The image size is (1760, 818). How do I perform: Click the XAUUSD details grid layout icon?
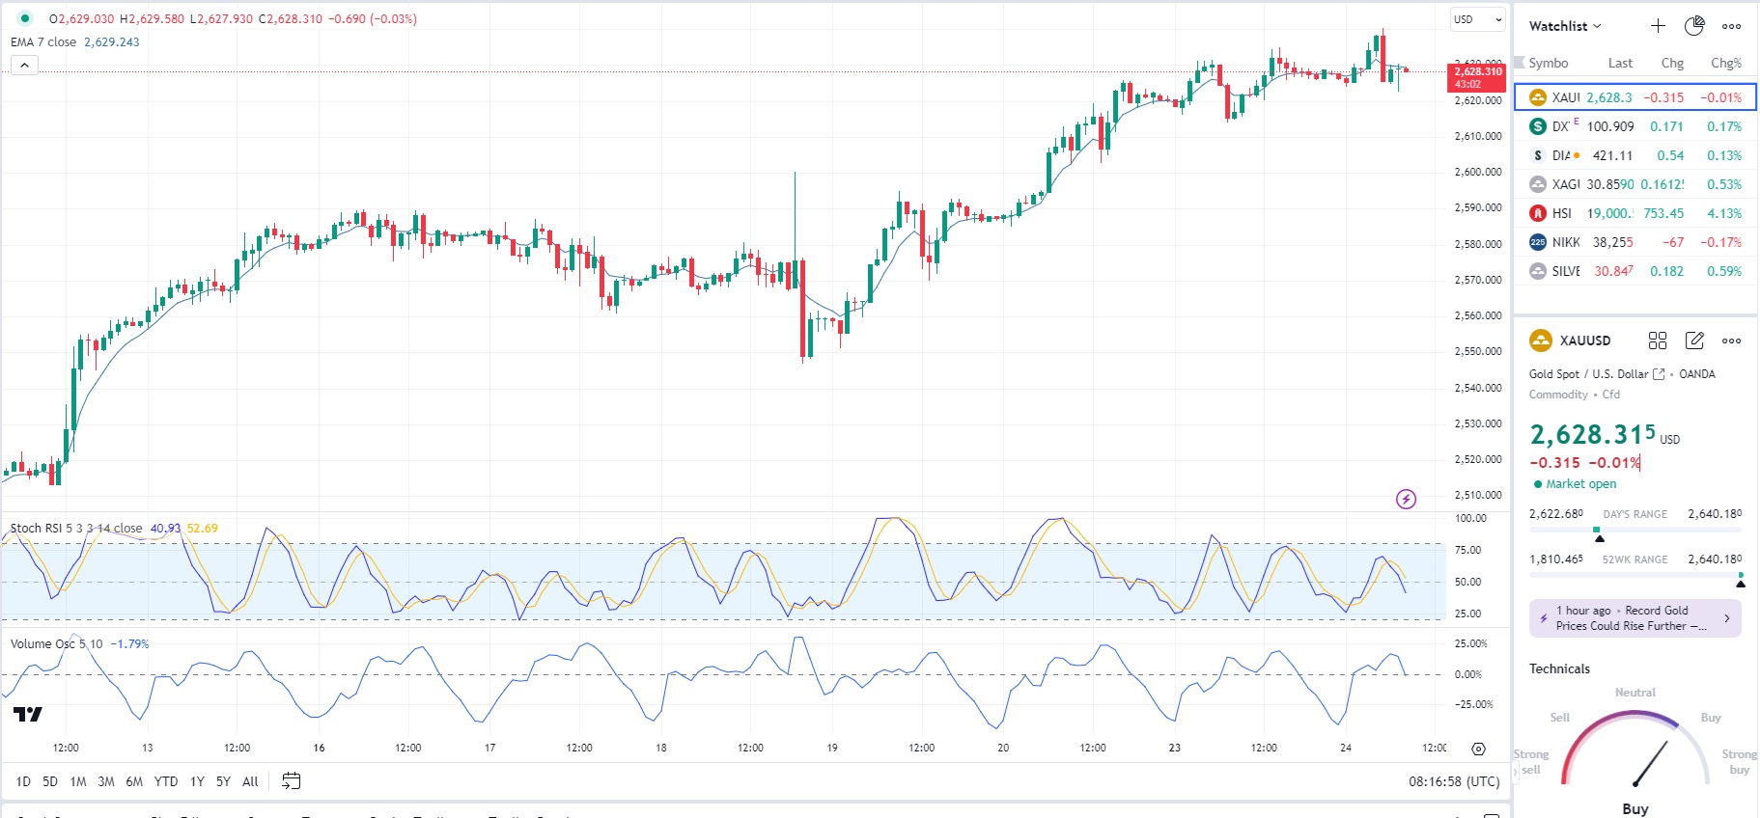pyautogui.click(x=1658, y=341)
